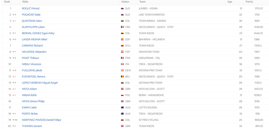Click the Danish flag in Fuglsang's row
269x129 pixels.
[122, 70]
